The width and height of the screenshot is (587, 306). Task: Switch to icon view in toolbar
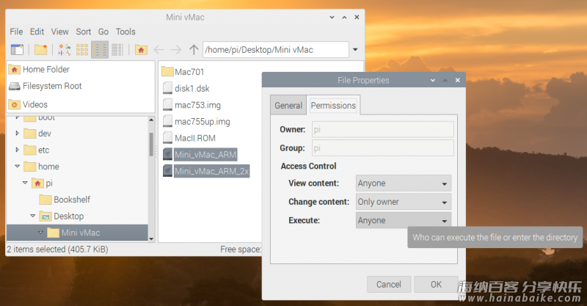[x=82, y=50]
